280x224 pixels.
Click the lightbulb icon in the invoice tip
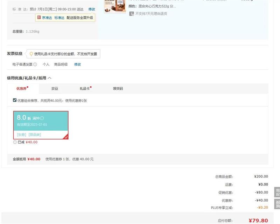[31, 54]
